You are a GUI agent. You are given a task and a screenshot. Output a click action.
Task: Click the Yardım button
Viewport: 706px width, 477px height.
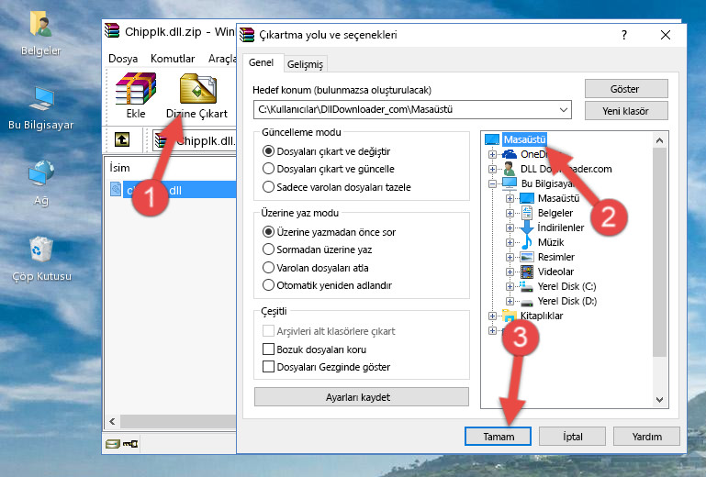click(646, 437)
